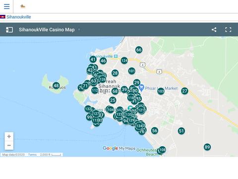Zoom out with the minus button
The height and width of the screenshot is (179, 238).
(9, 146)
